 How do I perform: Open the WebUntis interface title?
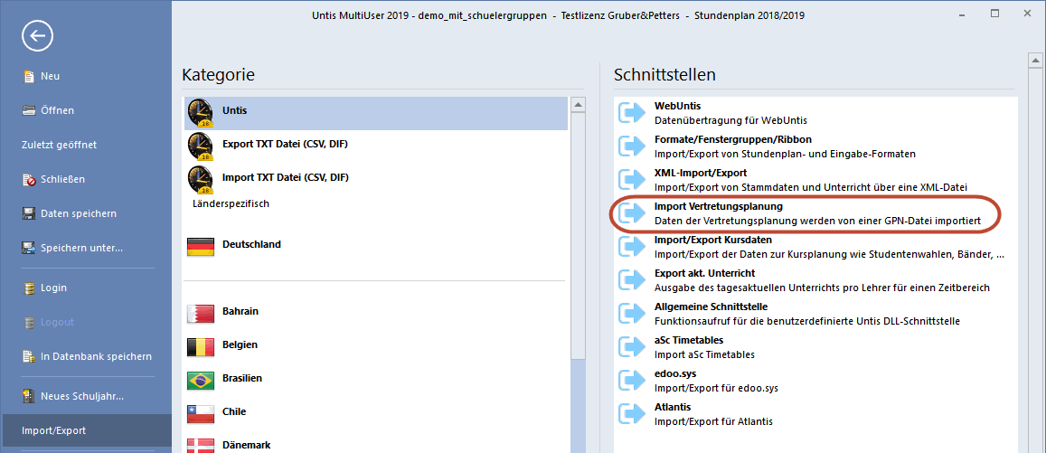pos(678,106)
